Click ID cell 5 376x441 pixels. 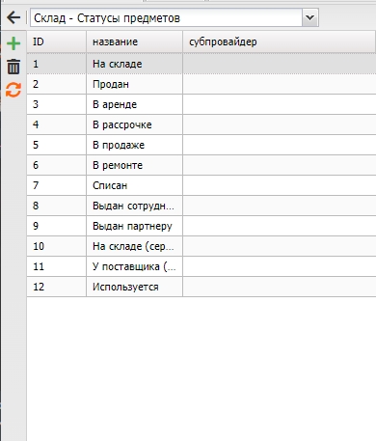57,145
